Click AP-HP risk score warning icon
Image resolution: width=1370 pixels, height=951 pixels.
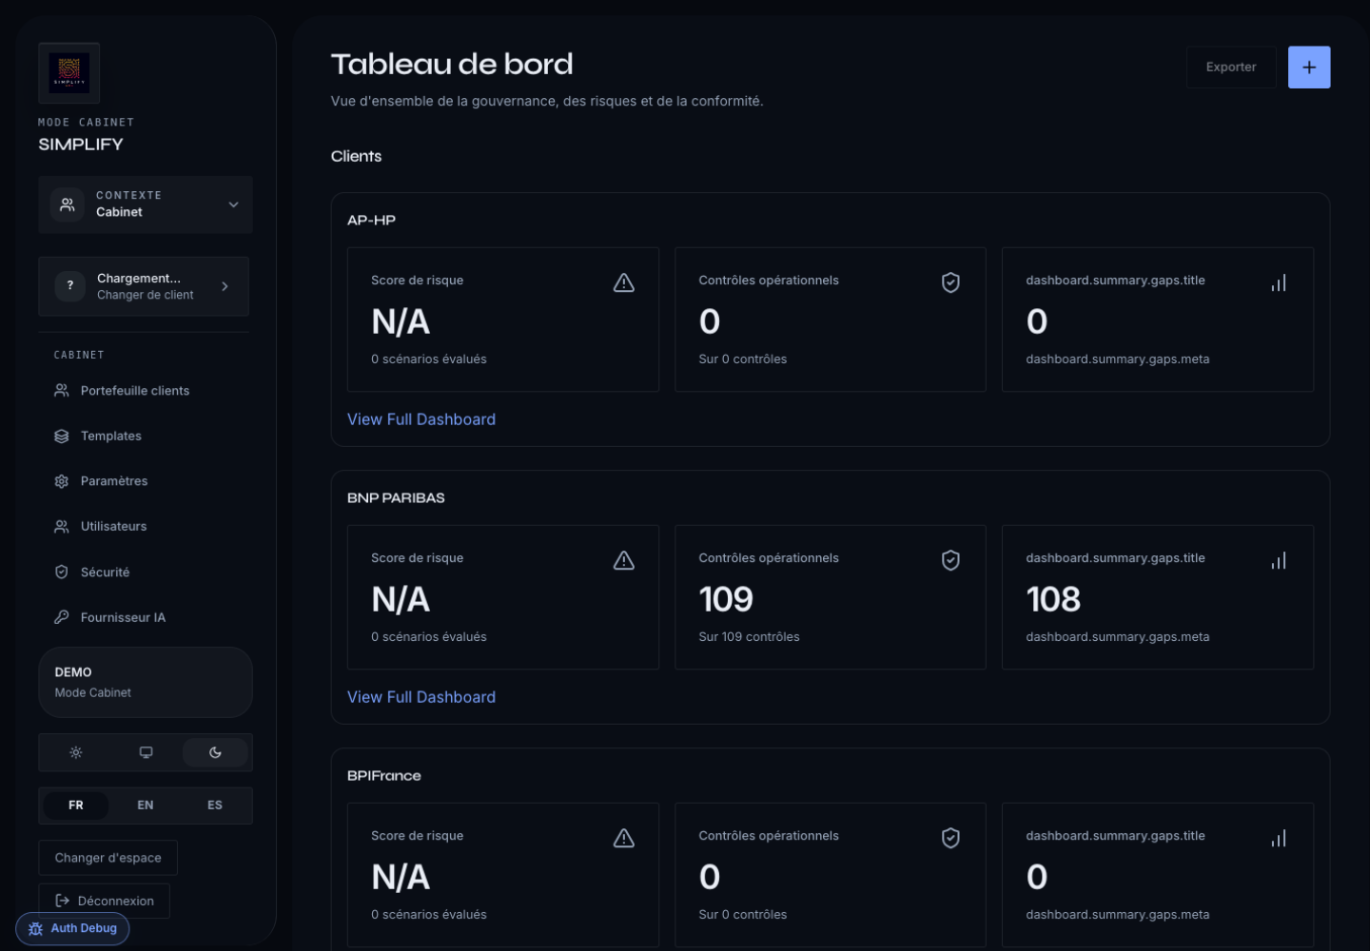[624, 282]
